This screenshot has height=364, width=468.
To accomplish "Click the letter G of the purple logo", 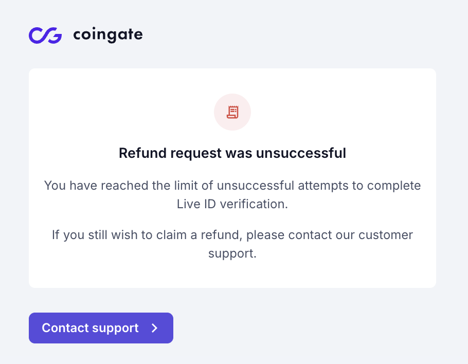I will [x=53, y=35].
